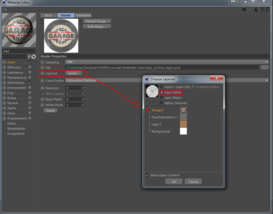
Task: Click the new manager plus icon
Action: tap(267, 10)
